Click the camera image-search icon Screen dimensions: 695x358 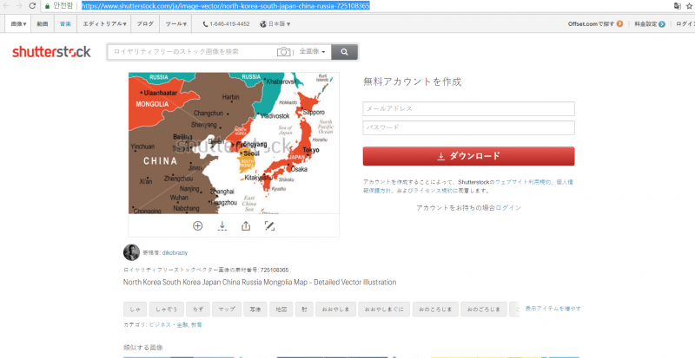[x=283, y=52]
